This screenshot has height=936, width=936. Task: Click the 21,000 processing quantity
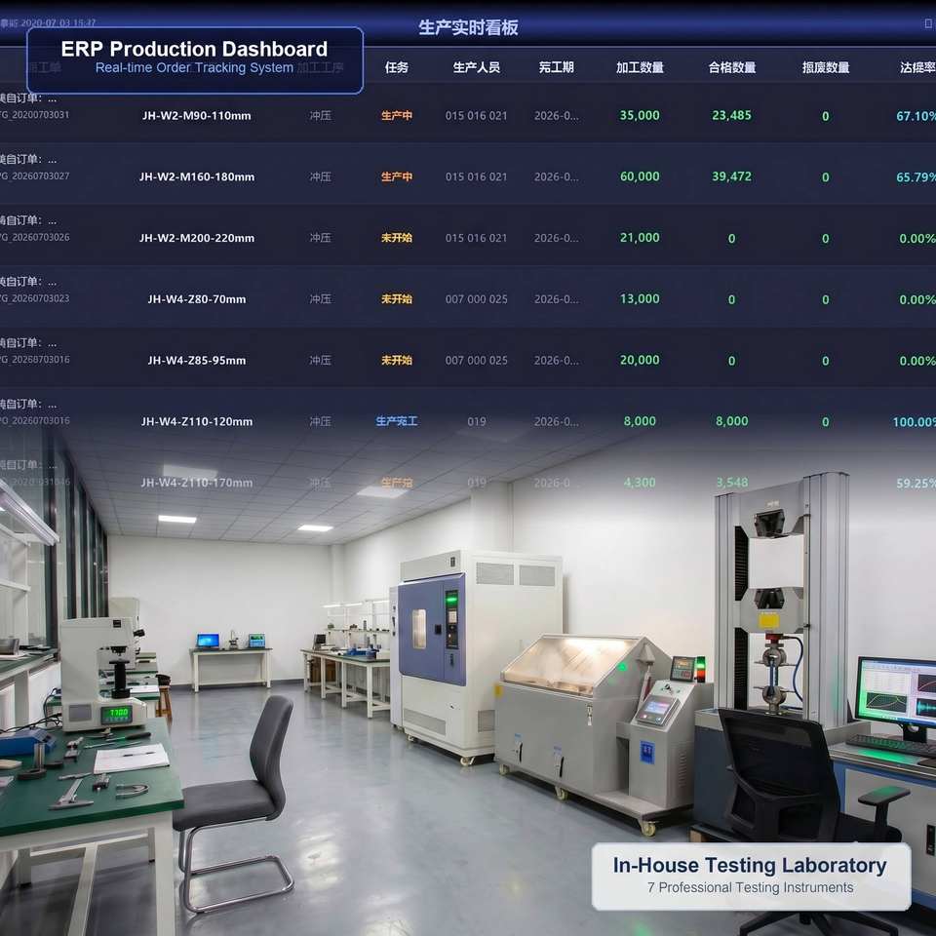[640, 238]
